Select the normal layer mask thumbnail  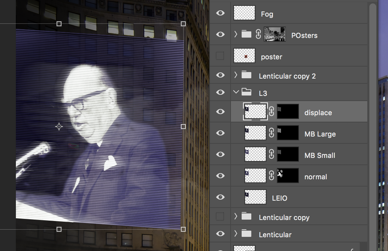tap(288, 175)
